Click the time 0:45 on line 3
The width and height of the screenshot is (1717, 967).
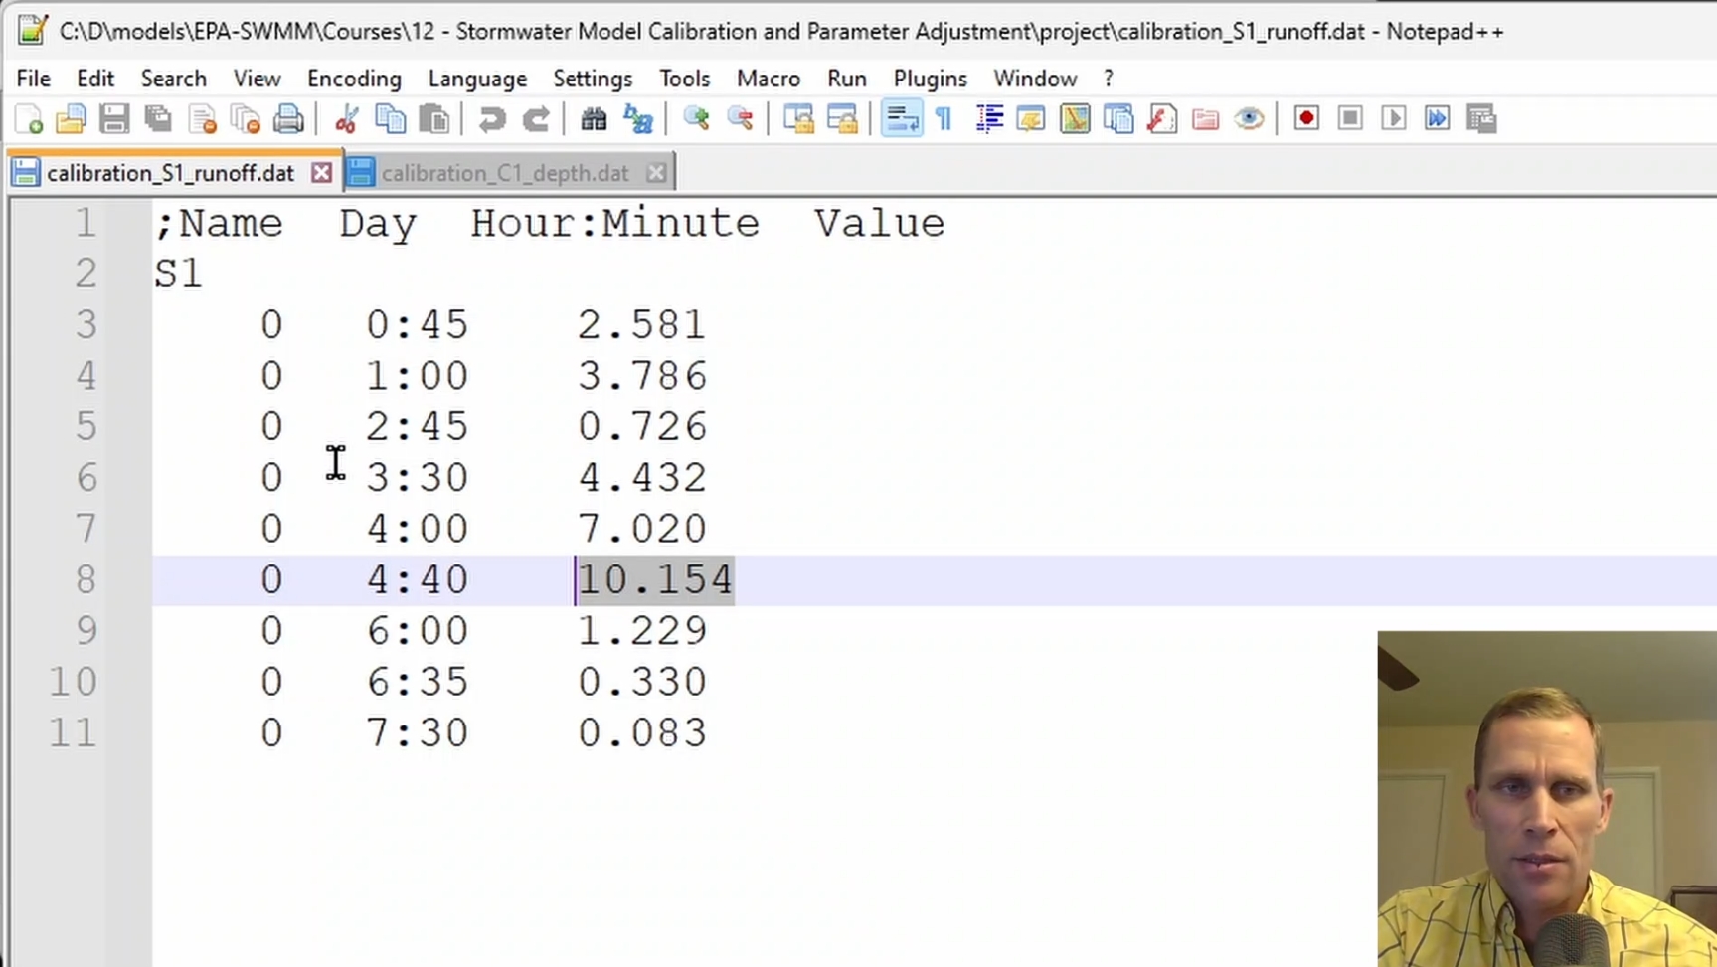(x=417, y=325)
